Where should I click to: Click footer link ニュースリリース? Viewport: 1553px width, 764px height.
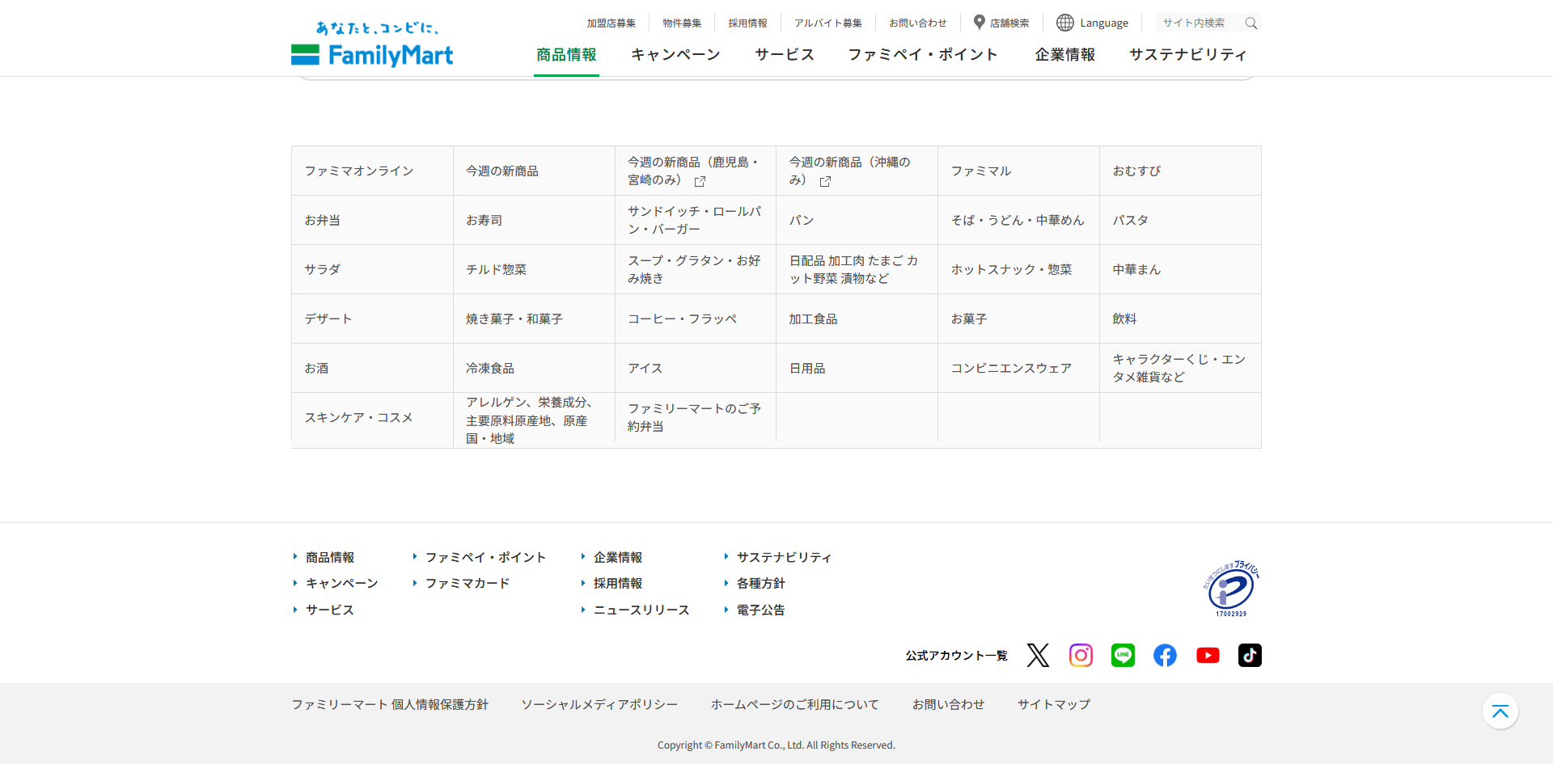pyautogui.click(x=641, y=610)
